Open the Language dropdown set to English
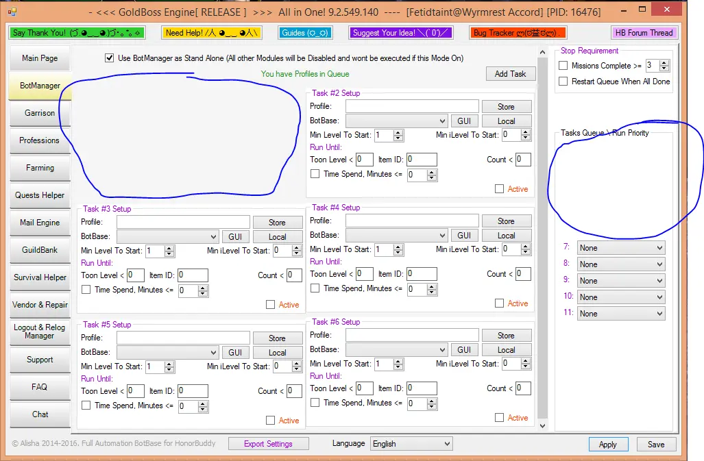This screenshot has width=704, height=461. [411, 443]
